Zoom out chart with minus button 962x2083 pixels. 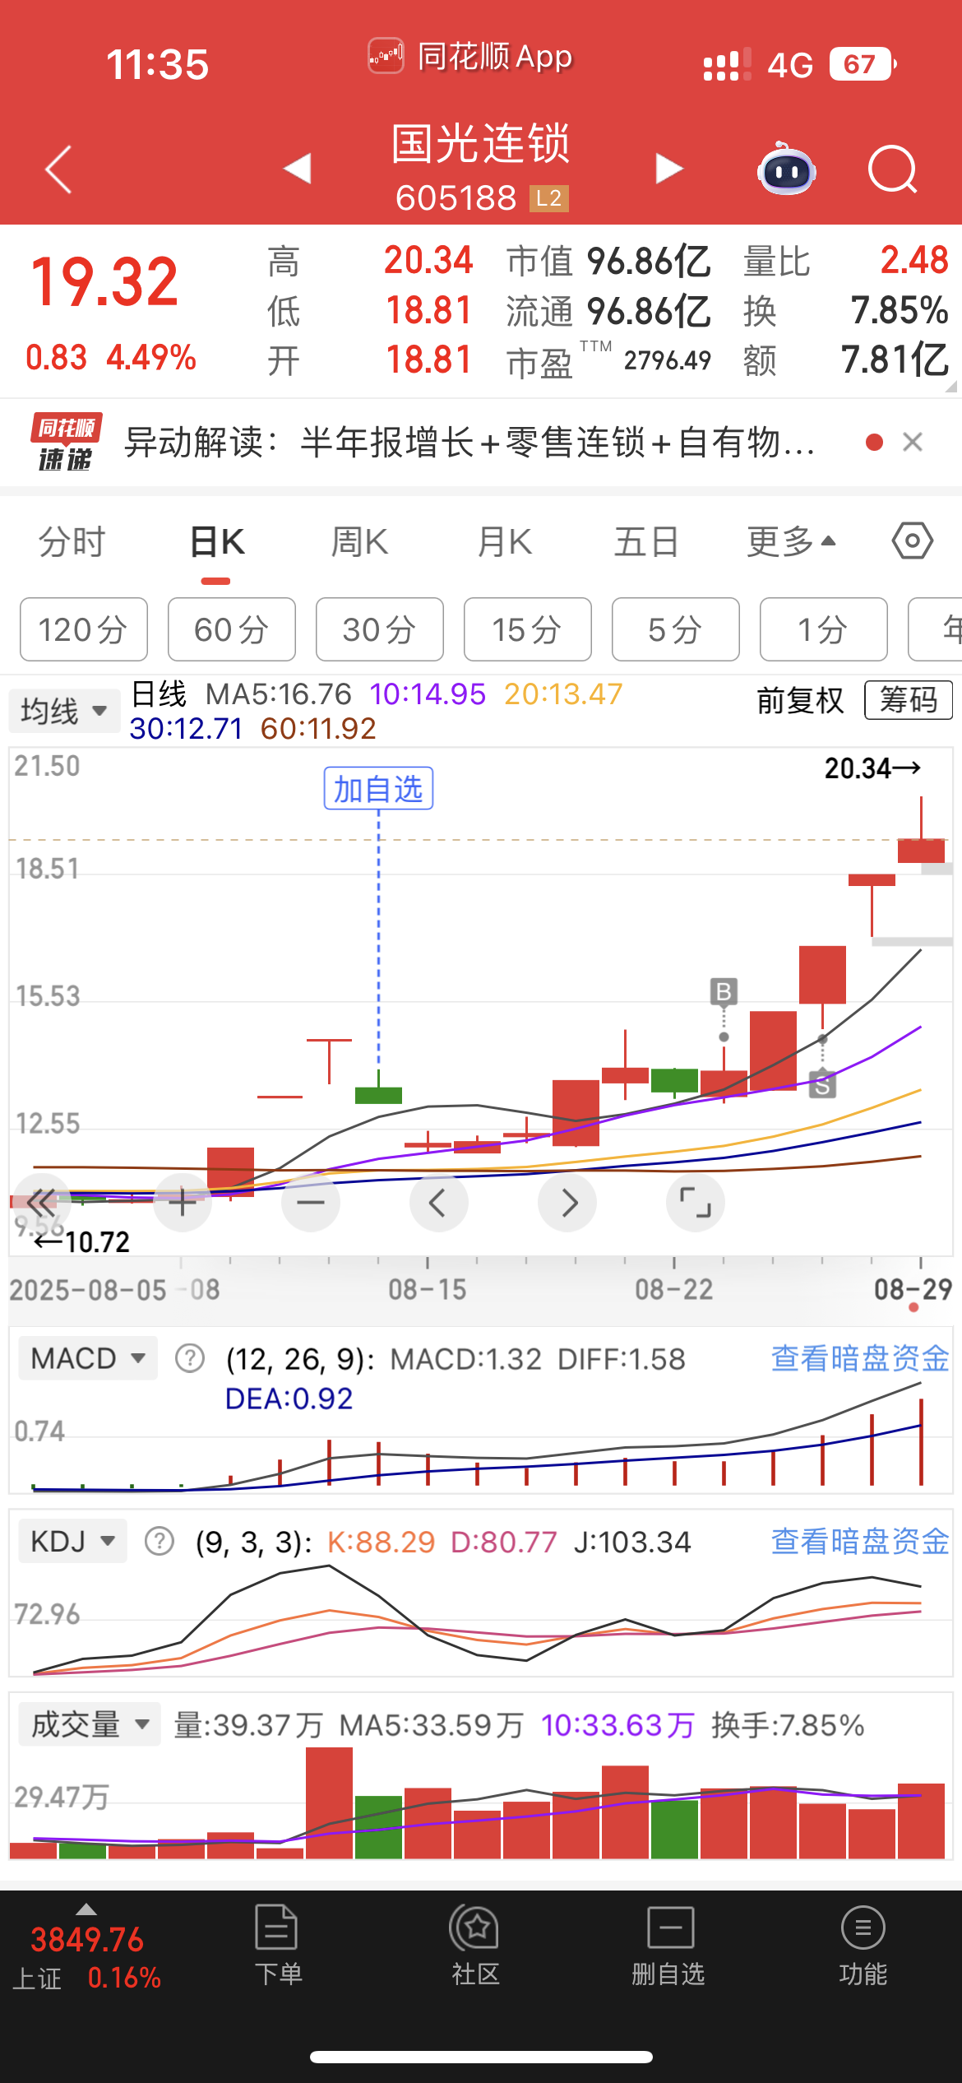click(x=311, y=1203)
